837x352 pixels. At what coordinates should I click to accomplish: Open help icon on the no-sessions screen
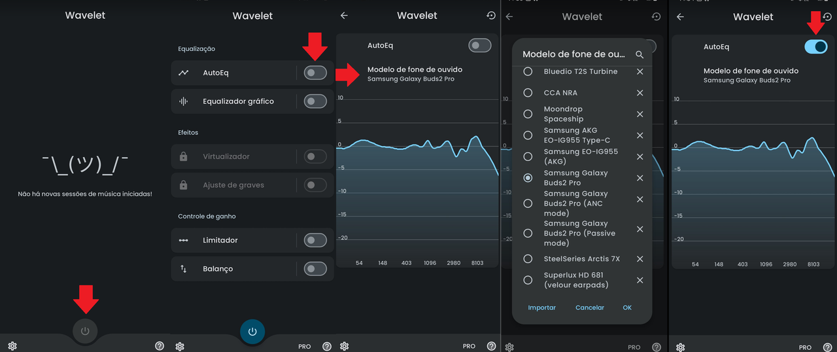tap(160, 346)
